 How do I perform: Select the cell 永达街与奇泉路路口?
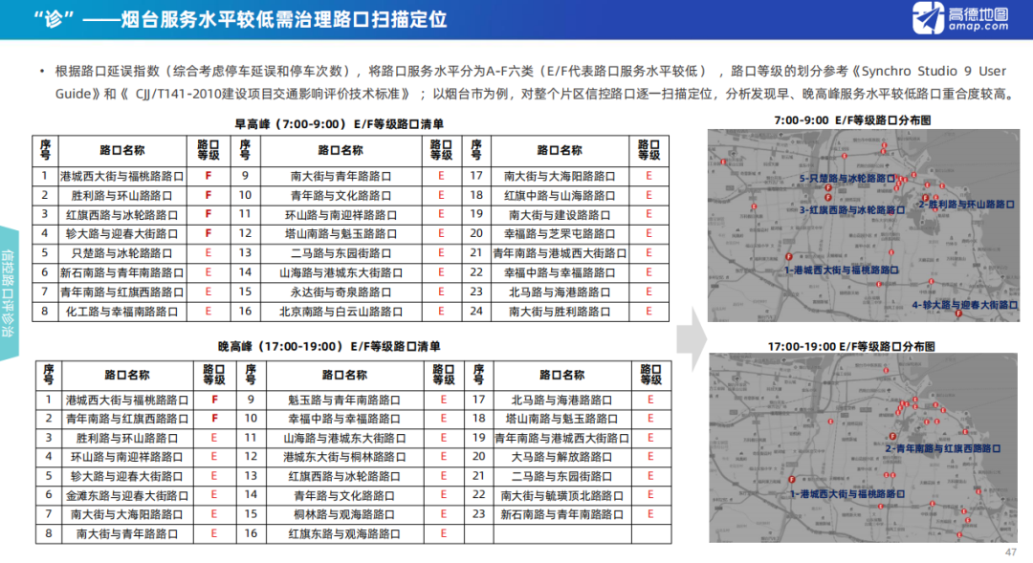(x=341, y=292)
